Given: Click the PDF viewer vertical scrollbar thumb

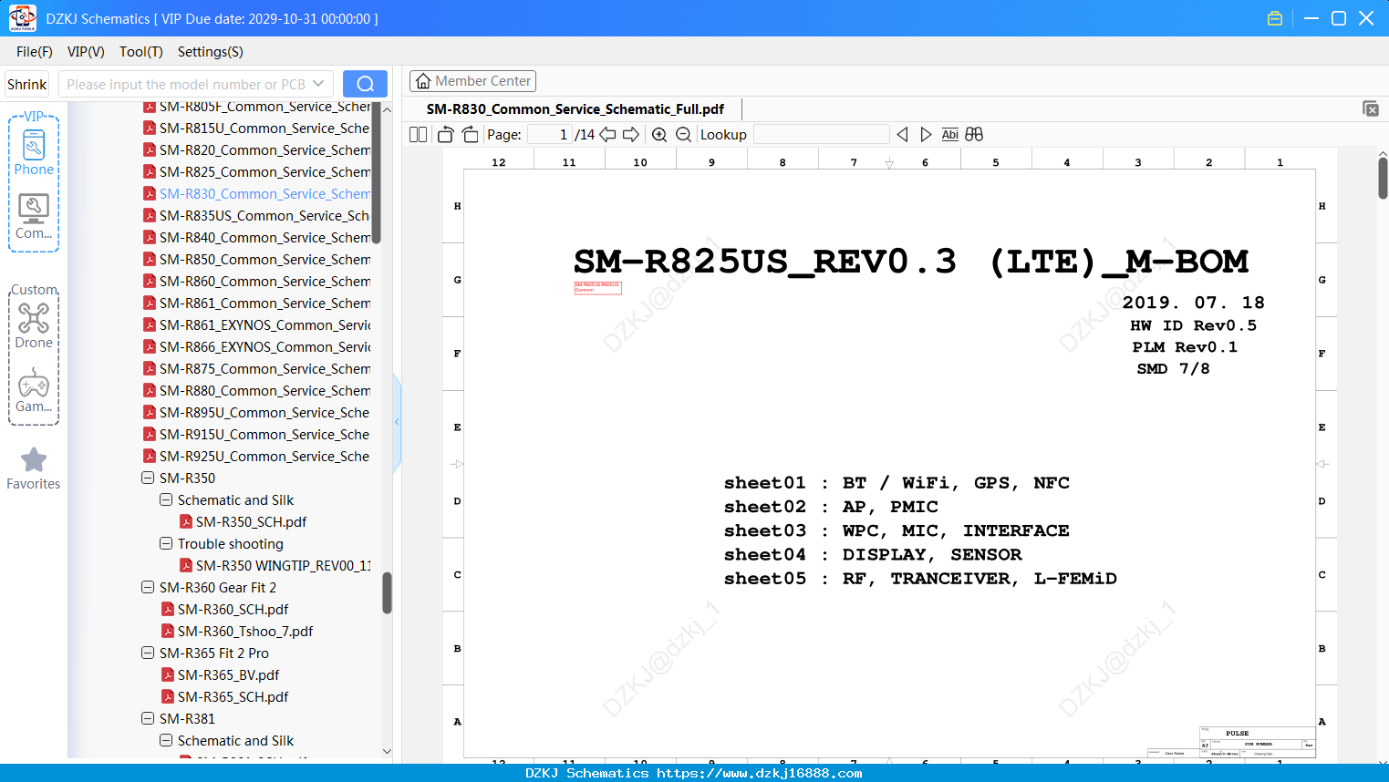Looking at the screenshot, I should [x=1383, y=179].
